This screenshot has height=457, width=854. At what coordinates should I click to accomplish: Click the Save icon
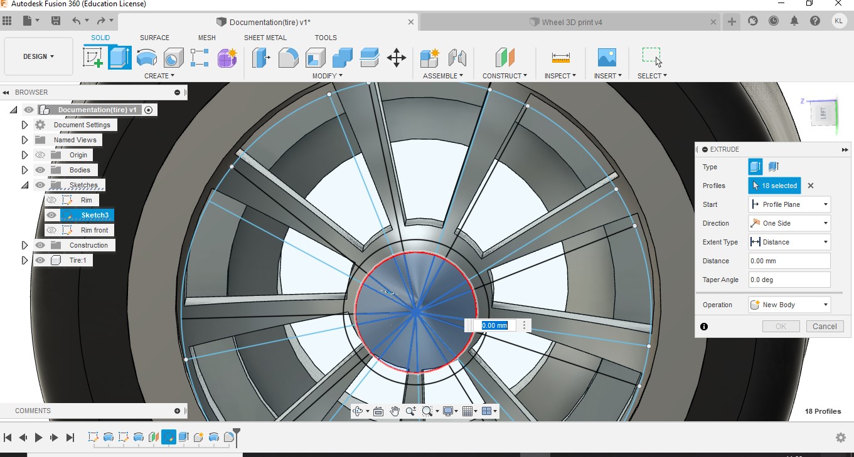56,21
